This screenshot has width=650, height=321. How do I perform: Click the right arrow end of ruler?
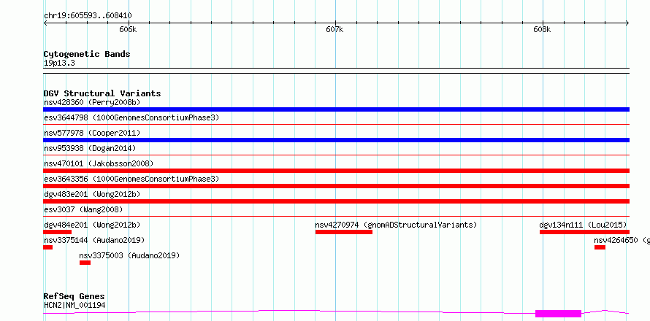coord(627,23)
